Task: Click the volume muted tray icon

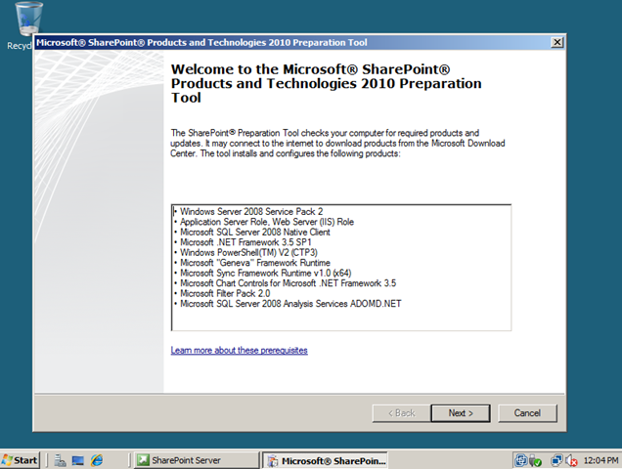Action: 571,460
